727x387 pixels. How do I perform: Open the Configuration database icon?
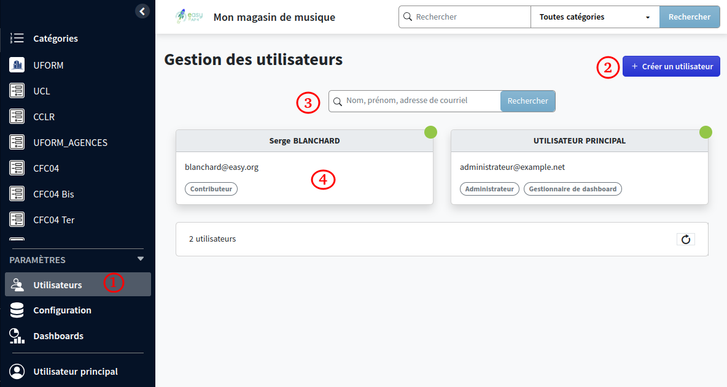pyautogui.click(x=16, y=310)
